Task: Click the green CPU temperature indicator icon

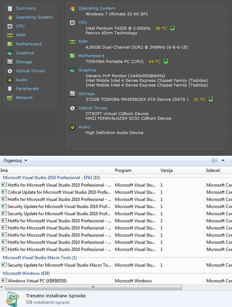Action: point(172,28)
